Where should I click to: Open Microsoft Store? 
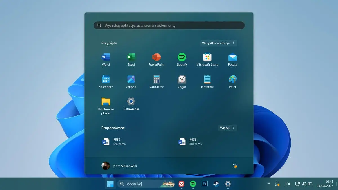click(207, 58)
